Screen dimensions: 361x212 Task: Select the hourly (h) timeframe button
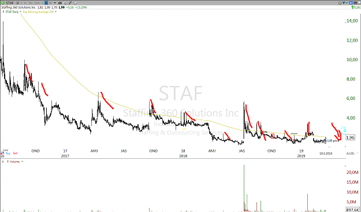click(42, 3)
